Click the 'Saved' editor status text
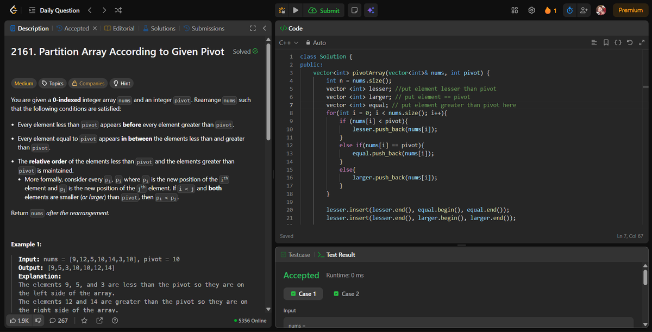Viewport: 652px width, 332px height. 286,236
